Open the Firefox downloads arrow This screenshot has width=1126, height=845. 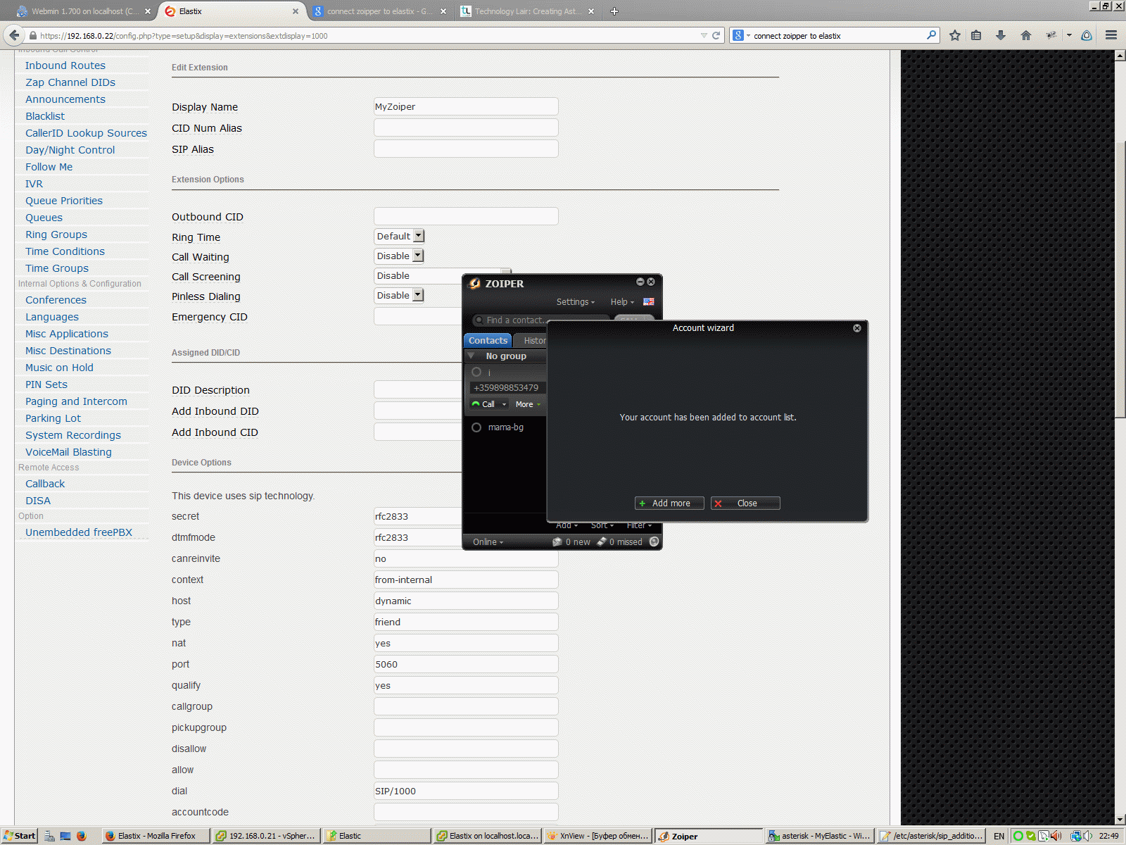click(x=1001, y=35)
